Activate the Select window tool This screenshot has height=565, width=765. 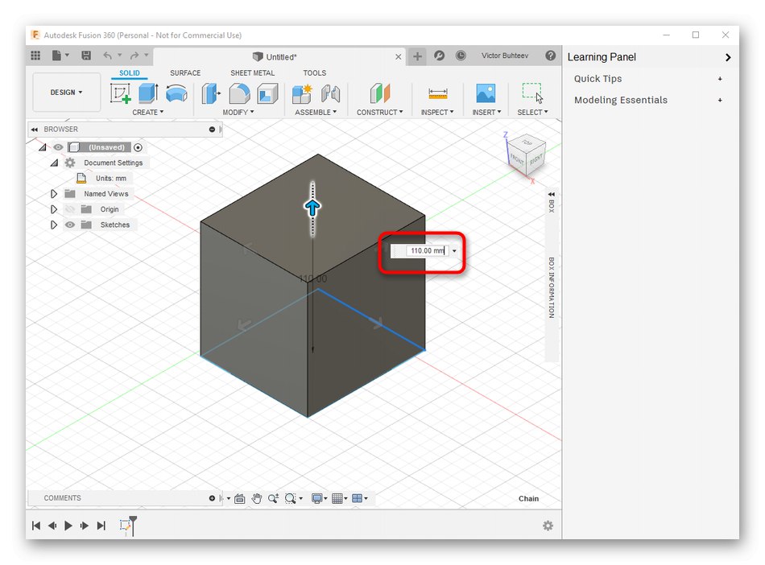pyautogui.click(x=532, y=93)
